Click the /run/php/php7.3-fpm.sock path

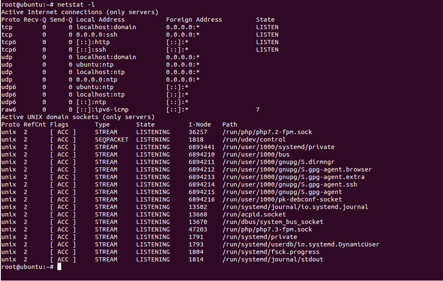(267, 229)
